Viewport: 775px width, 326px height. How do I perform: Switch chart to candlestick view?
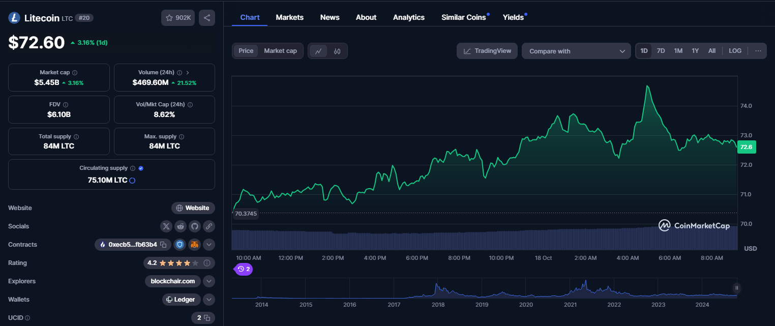tap(337, 51)
